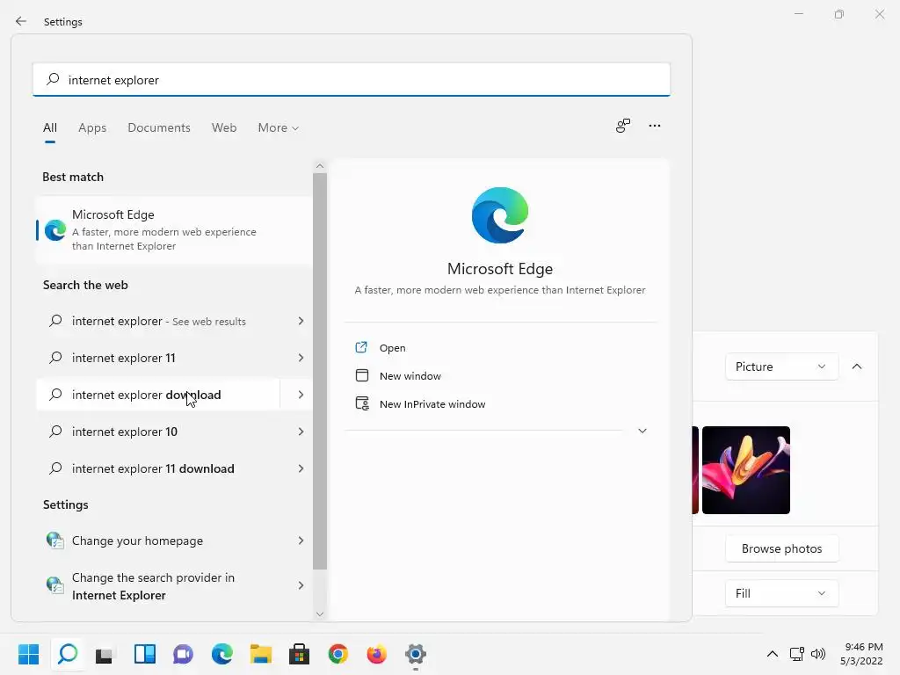Click the search magnifier icon in search box

[53, 79]
